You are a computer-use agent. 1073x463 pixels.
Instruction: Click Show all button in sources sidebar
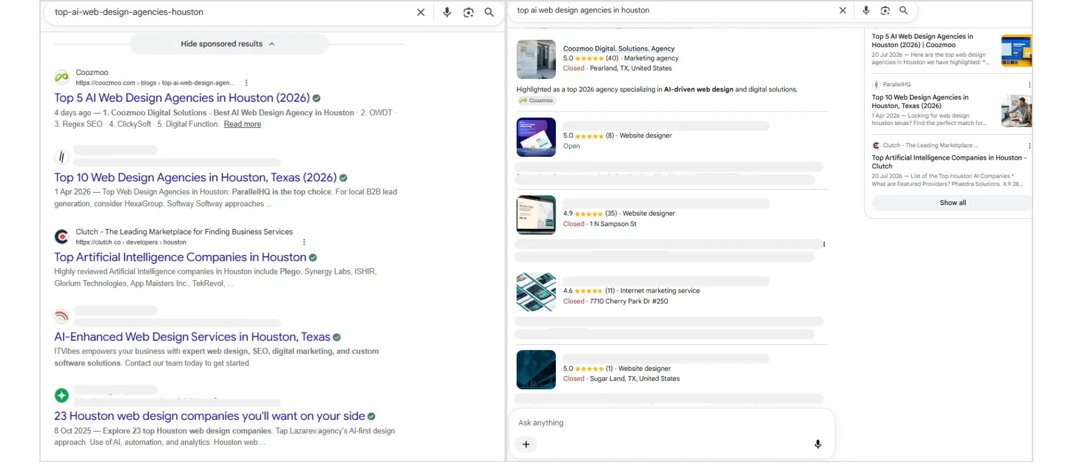(x=952, y=203)
